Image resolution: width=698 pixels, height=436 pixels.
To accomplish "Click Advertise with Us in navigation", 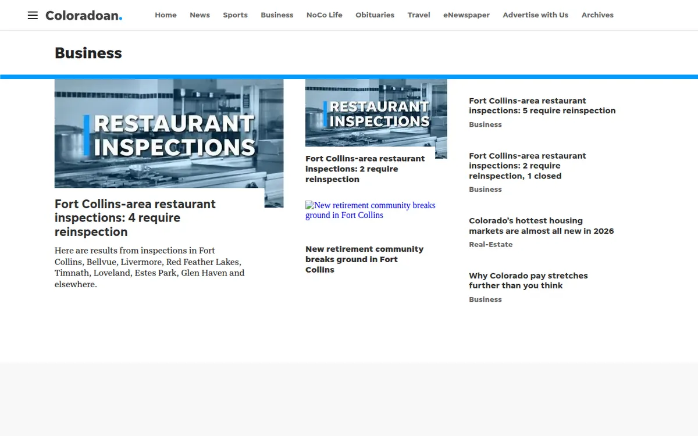I will [536, 15].
